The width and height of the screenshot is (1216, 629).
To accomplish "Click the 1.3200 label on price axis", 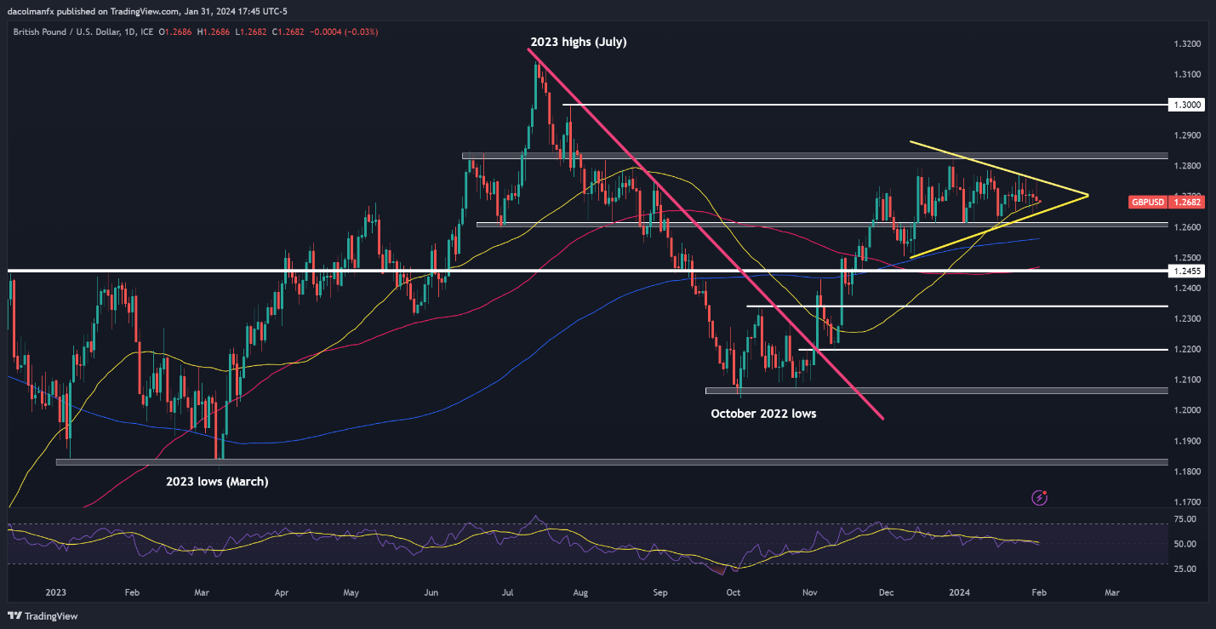I will coord(1185,43).
